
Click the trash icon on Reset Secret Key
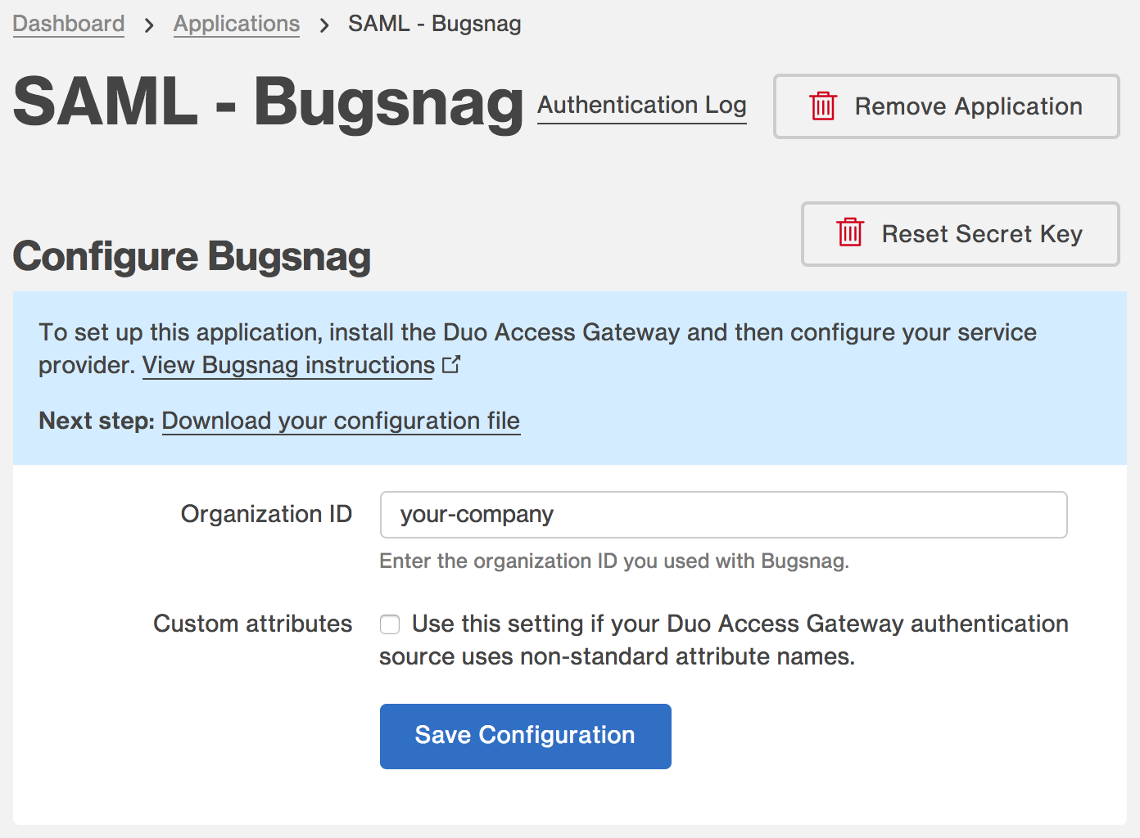[x=849, y=234]
